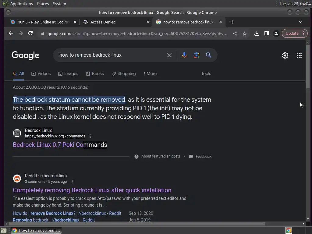The image size is (312, 234).
Task: Select the Books results tab
Action: 95,74
